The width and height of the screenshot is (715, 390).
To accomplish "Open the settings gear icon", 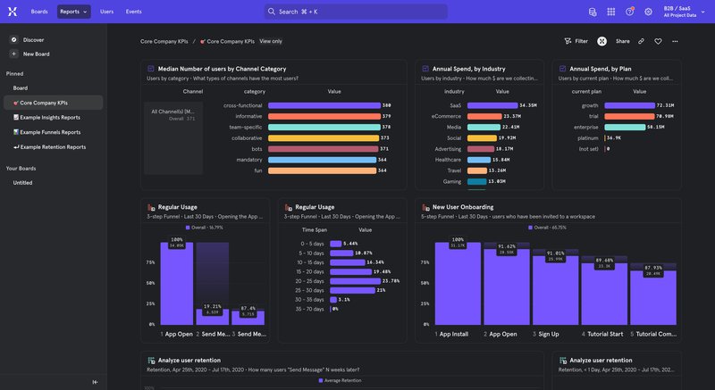I will coord(648,12).
